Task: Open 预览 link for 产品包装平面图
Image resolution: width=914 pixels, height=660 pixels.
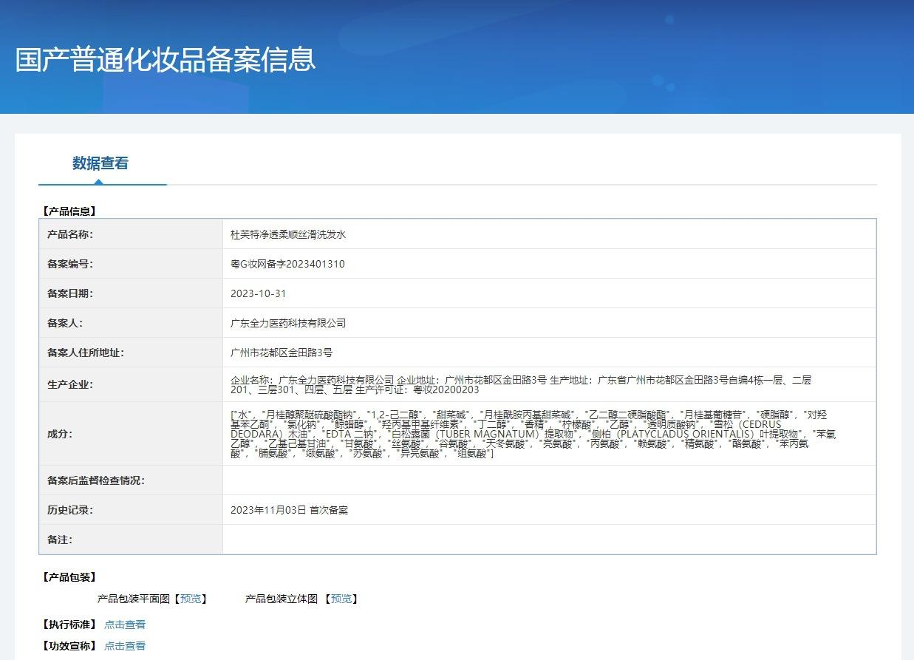Action: 191,599
